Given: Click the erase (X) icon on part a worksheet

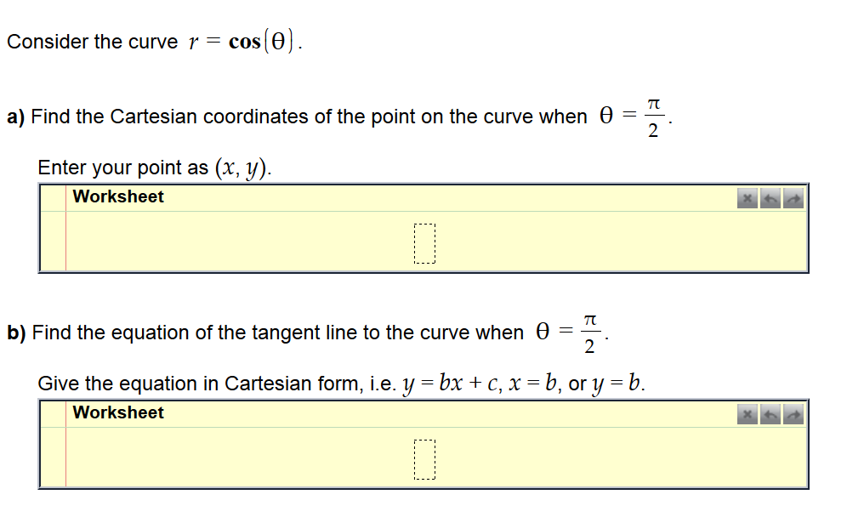Looking at the screenshot, I should pos(746,197).
